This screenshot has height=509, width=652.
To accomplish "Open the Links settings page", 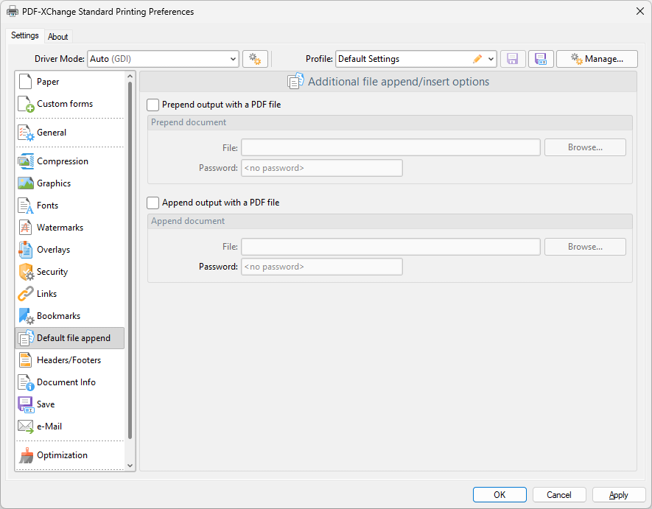I will coord(69,294).
